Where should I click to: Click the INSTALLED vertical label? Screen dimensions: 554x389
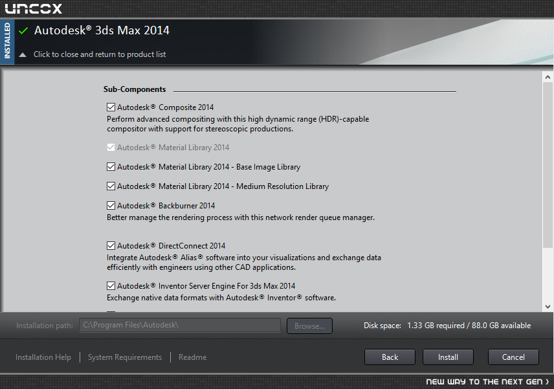[7, 41]
